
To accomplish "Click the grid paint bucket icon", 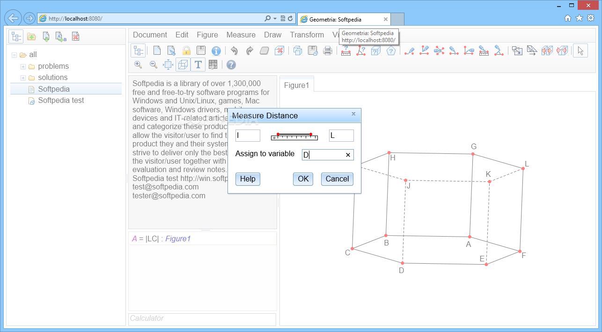I will click(213, 65).
